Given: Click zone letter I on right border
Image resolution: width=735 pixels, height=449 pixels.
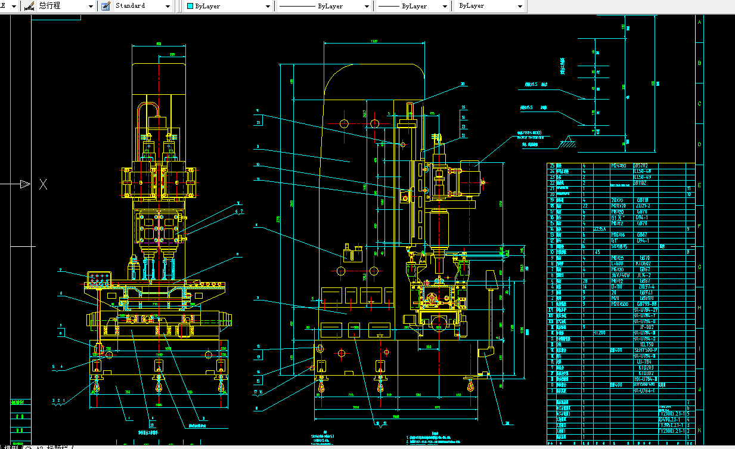Looking at the screenshot, I should click(x=699, y=348).
